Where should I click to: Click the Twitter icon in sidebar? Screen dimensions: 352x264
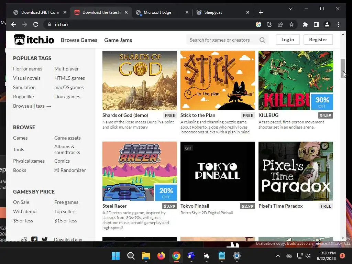point(45,240)
